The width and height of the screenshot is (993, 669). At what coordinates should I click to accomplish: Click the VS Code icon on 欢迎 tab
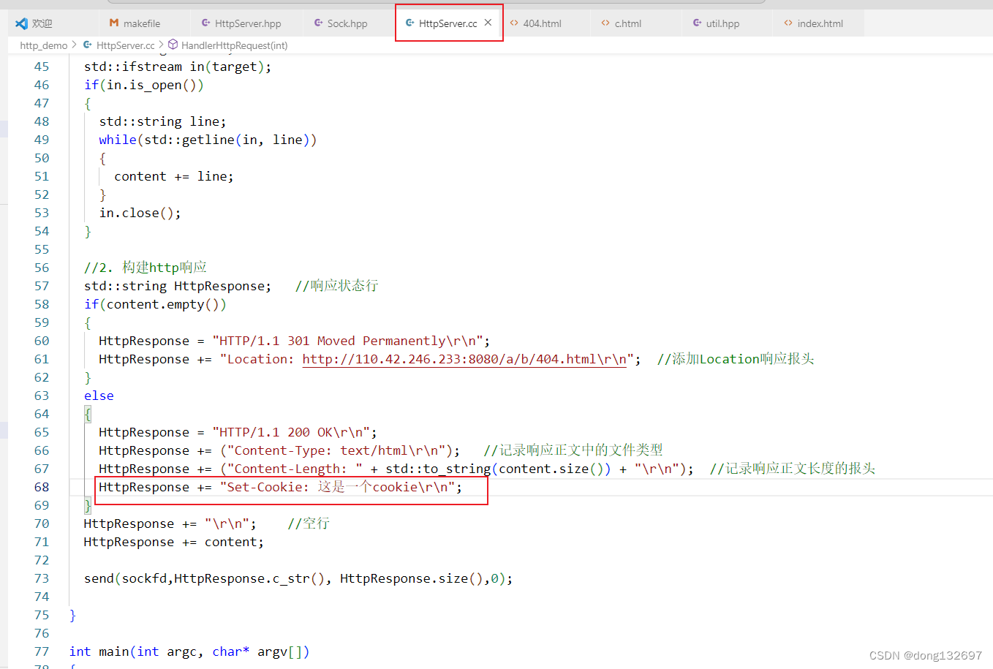tap(21, 23)
